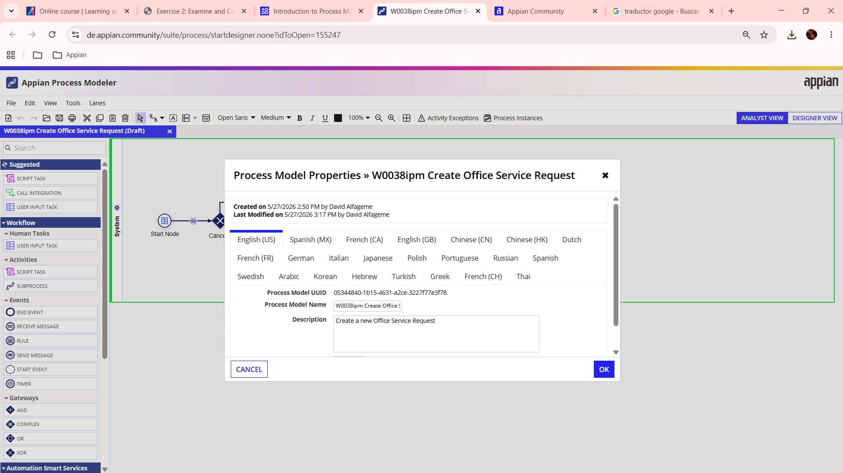The image size is (843, 473).
Task: Collapse the Human Tasks group
Action: [27, 233]
